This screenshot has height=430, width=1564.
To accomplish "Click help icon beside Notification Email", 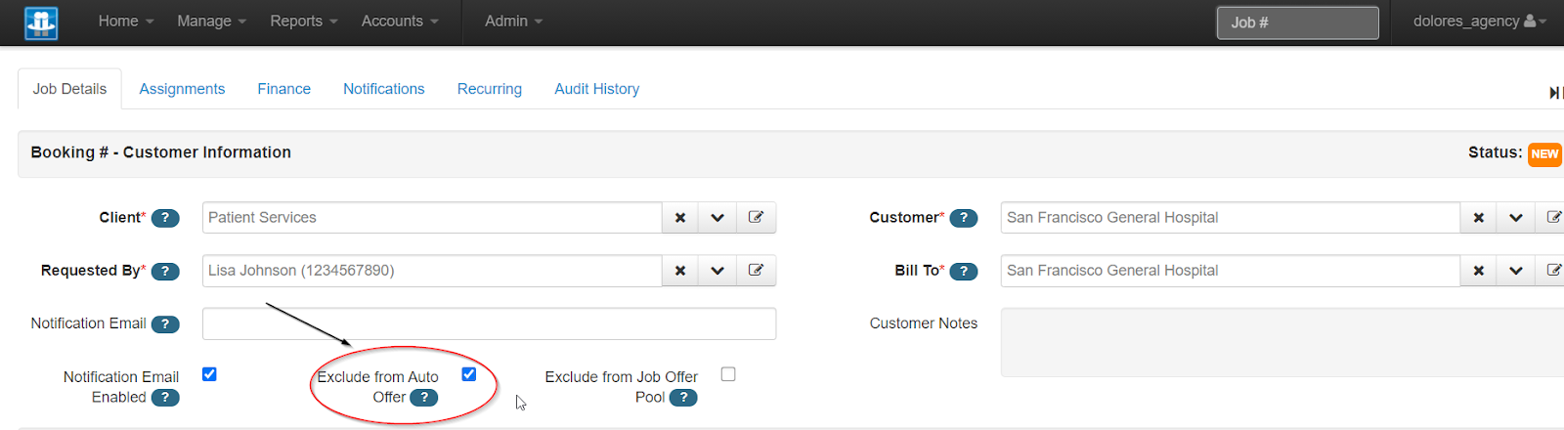I will click(165, 324).
